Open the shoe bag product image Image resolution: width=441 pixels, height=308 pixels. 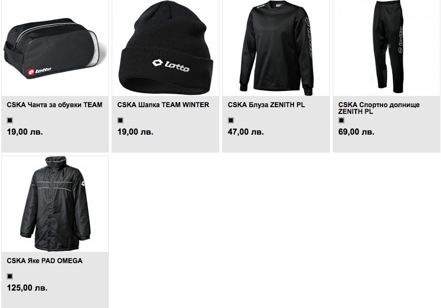(55, 48)
